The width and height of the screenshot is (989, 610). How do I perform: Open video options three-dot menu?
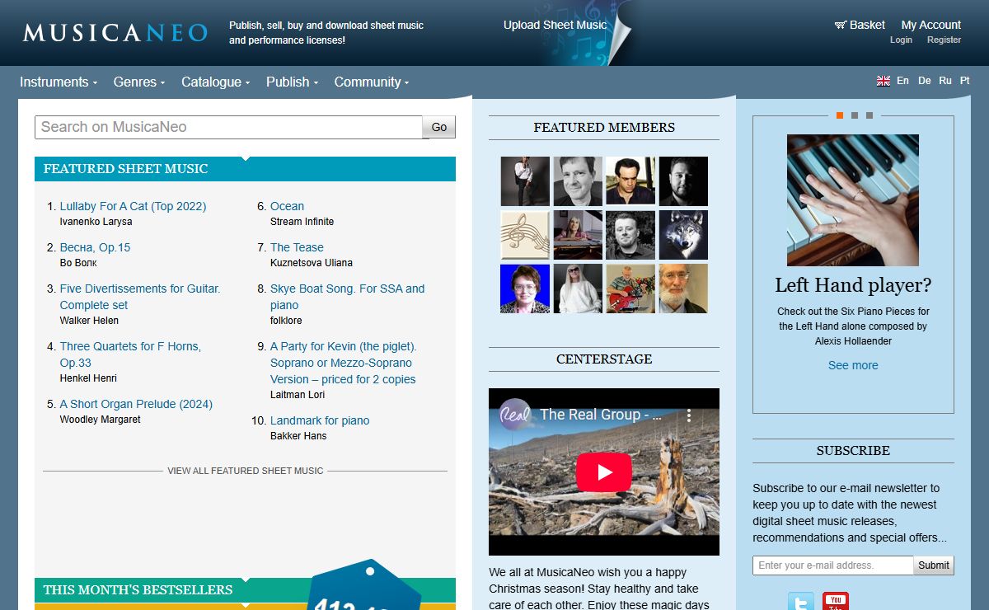click(x=690, y=415)
